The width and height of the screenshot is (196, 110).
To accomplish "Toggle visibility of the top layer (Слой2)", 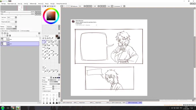I will [2, 38].
